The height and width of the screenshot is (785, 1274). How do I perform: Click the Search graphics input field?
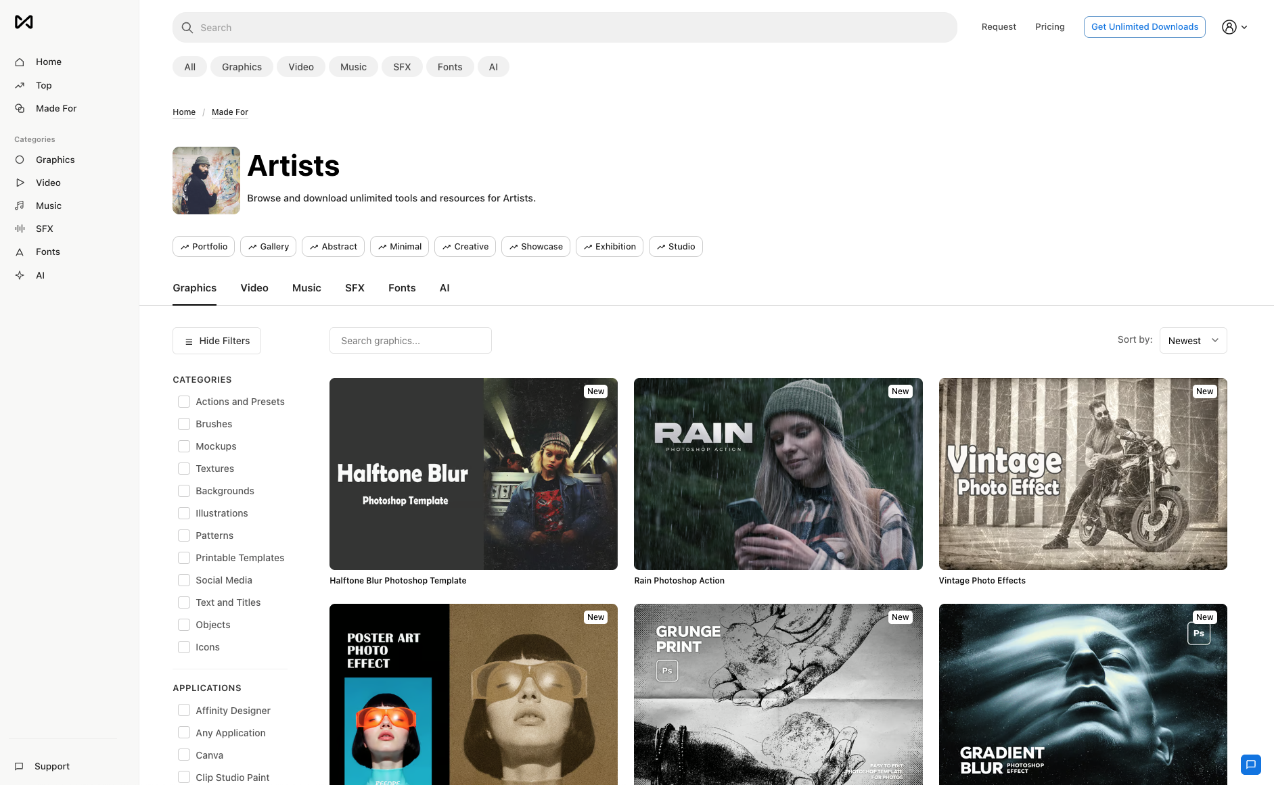[410, 340]
